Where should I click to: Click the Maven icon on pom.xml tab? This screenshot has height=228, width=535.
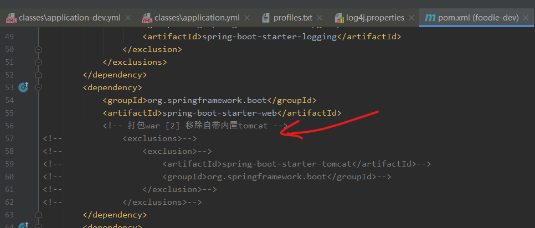point(430,18)
